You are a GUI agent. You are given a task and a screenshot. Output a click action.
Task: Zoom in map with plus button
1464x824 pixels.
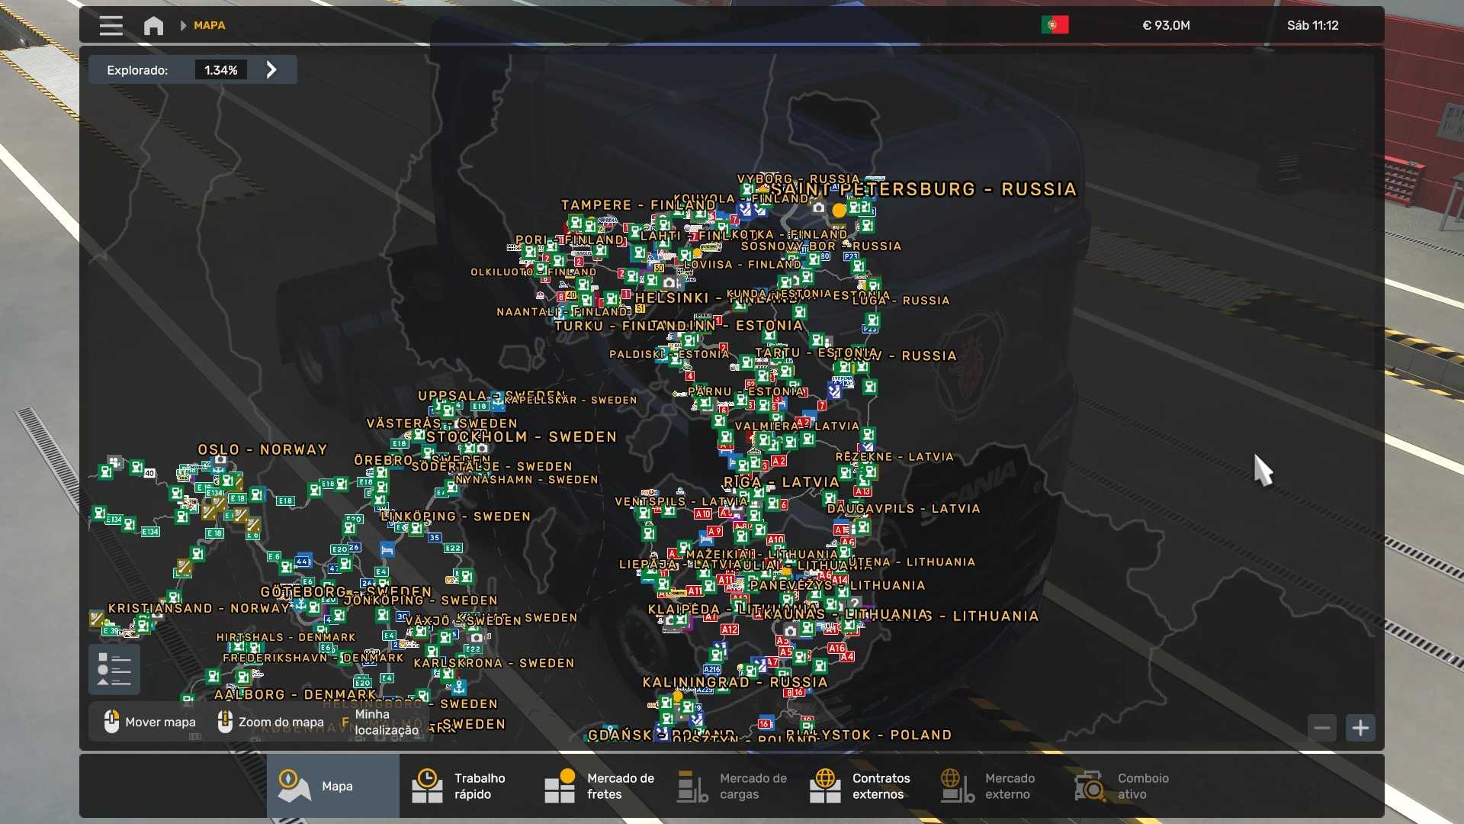click(1360, 728)
